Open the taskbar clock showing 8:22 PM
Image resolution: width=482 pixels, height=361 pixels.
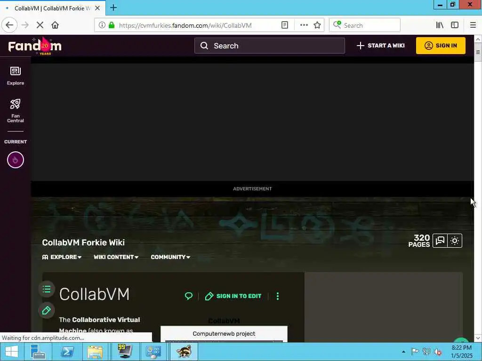click(x=461, y=352)
